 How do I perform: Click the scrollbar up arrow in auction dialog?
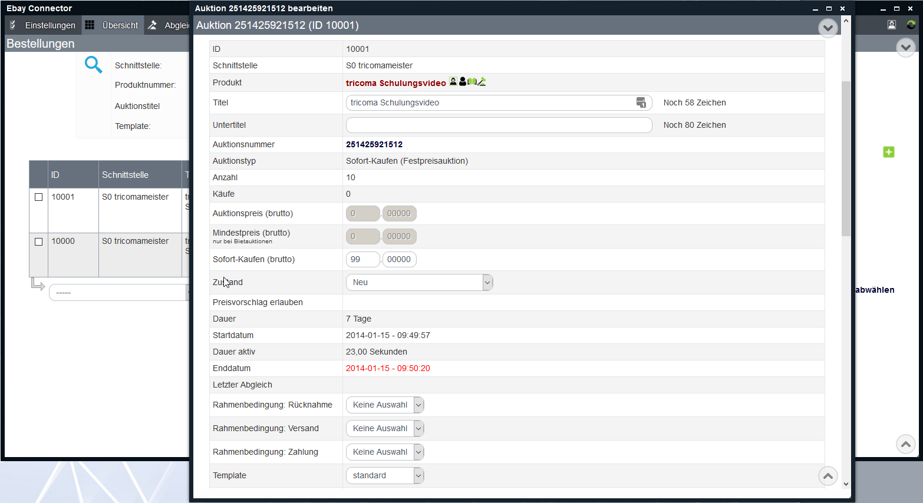846,21
